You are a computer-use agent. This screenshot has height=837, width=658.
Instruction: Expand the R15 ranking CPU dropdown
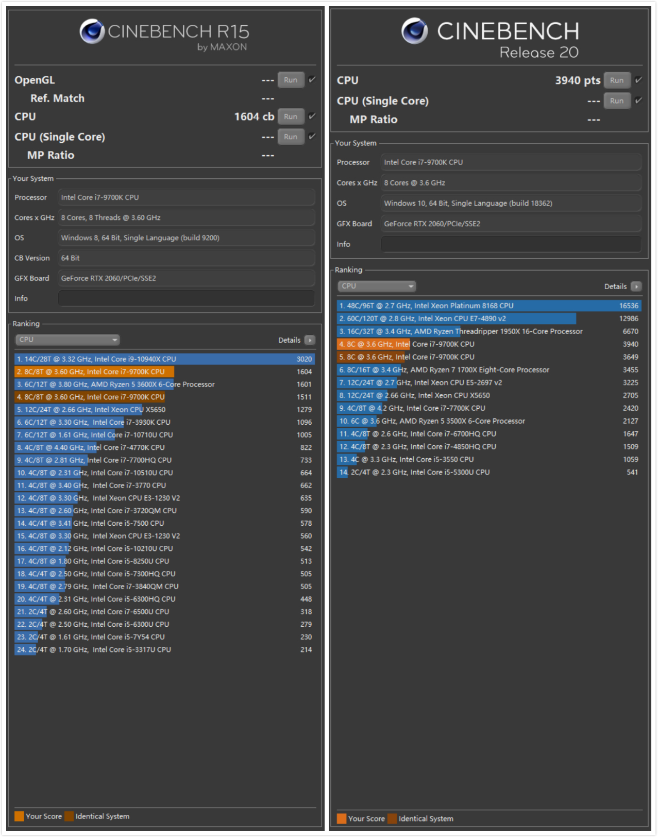click(68, 340)
